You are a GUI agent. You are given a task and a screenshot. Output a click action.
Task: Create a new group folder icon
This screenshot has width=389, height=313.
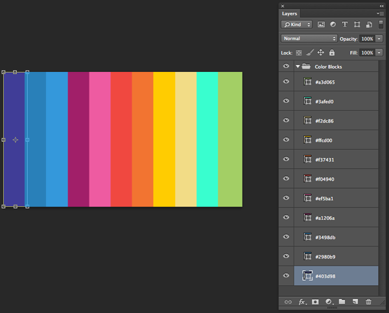tap(342, 301)
